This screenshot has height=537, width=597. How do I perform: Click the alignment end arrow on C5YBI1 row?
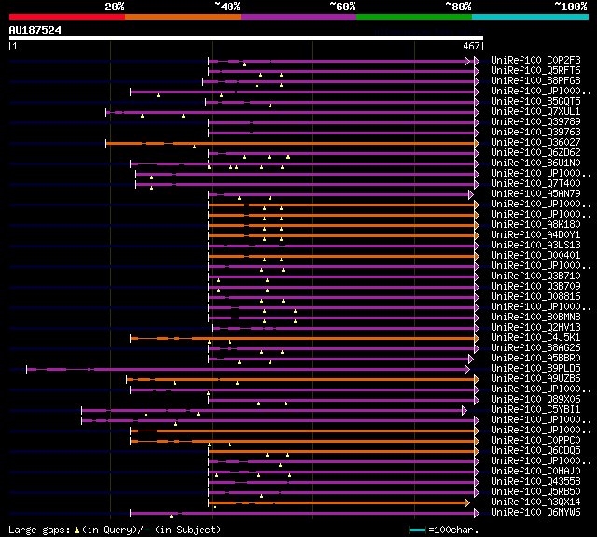465,411
